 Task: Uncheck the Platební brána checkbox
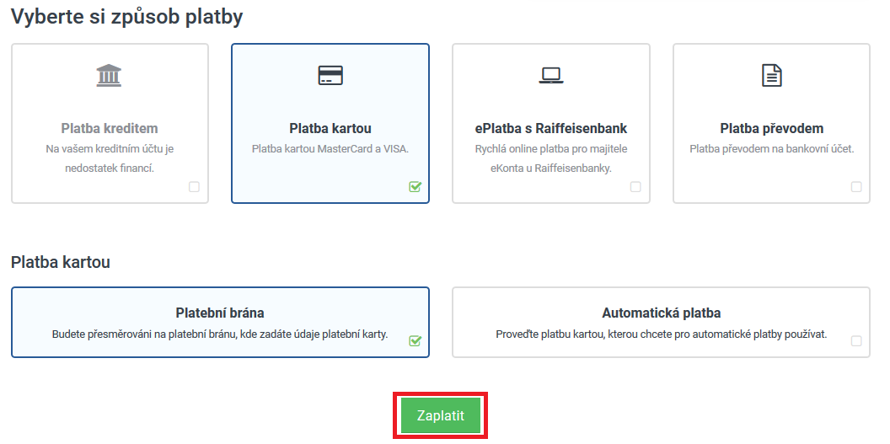(x=415, y=341)
